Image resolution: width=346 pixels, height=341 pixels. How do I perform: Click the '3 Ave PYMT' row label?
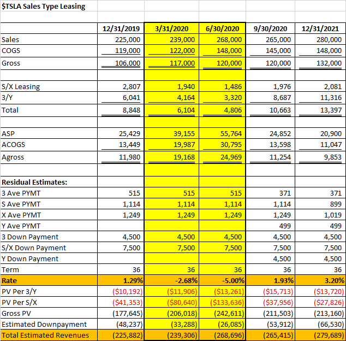tap(21, 193)
